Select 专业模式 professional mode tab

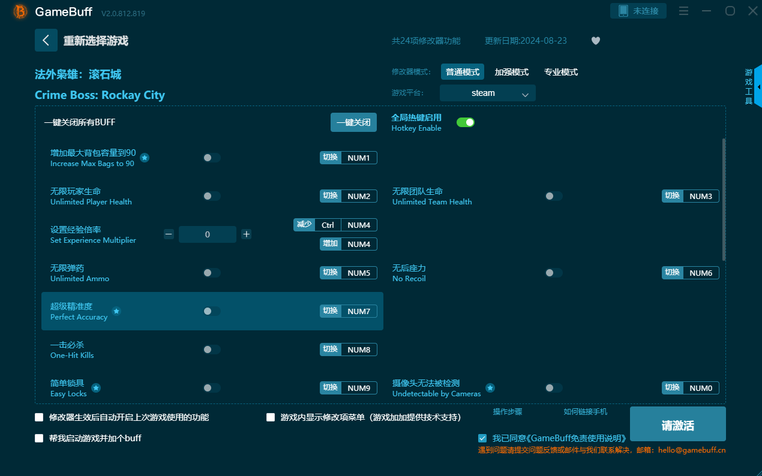coord(561,72)
